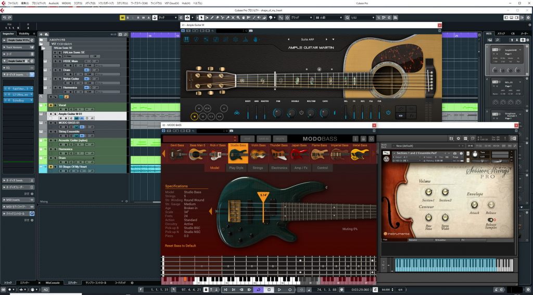Toggle the cycle loop button in transport
533x295 pixels.
coord(258,289)
